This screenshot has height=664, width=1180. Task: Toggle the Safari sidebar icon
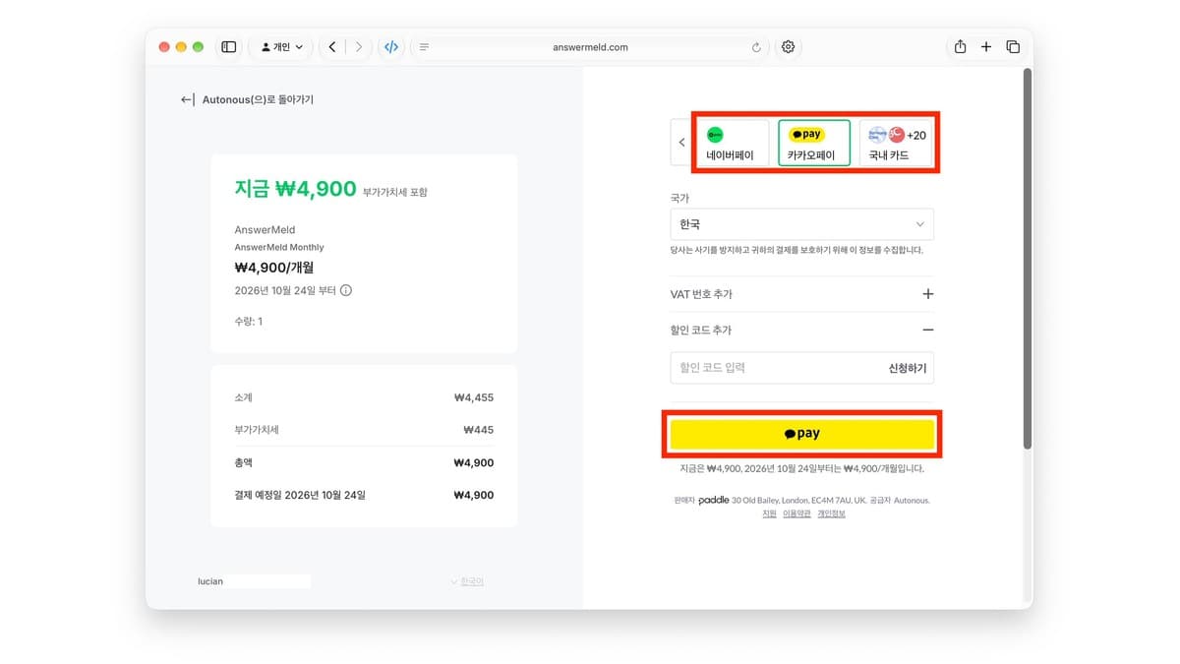coord(229,46)
